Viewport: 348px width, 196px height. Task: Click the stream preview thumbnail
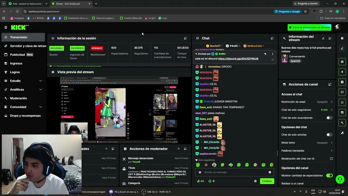119,110
